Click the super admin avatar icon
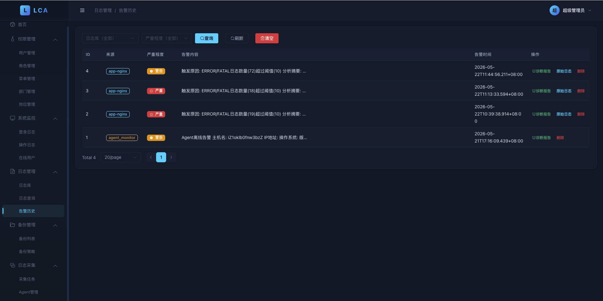 click(x=554, y=10)
